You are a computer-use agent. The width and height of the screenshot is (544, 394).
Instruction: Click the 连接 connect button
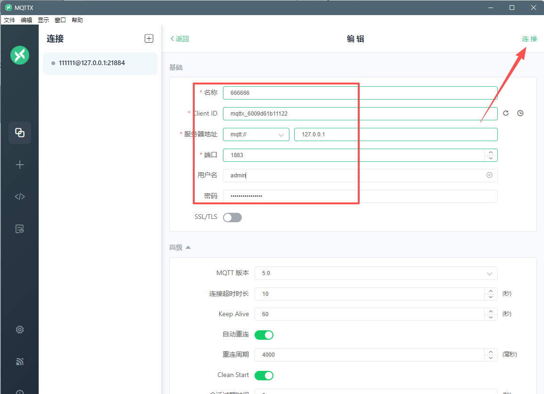pyautogui.click(x=529, y=39)
